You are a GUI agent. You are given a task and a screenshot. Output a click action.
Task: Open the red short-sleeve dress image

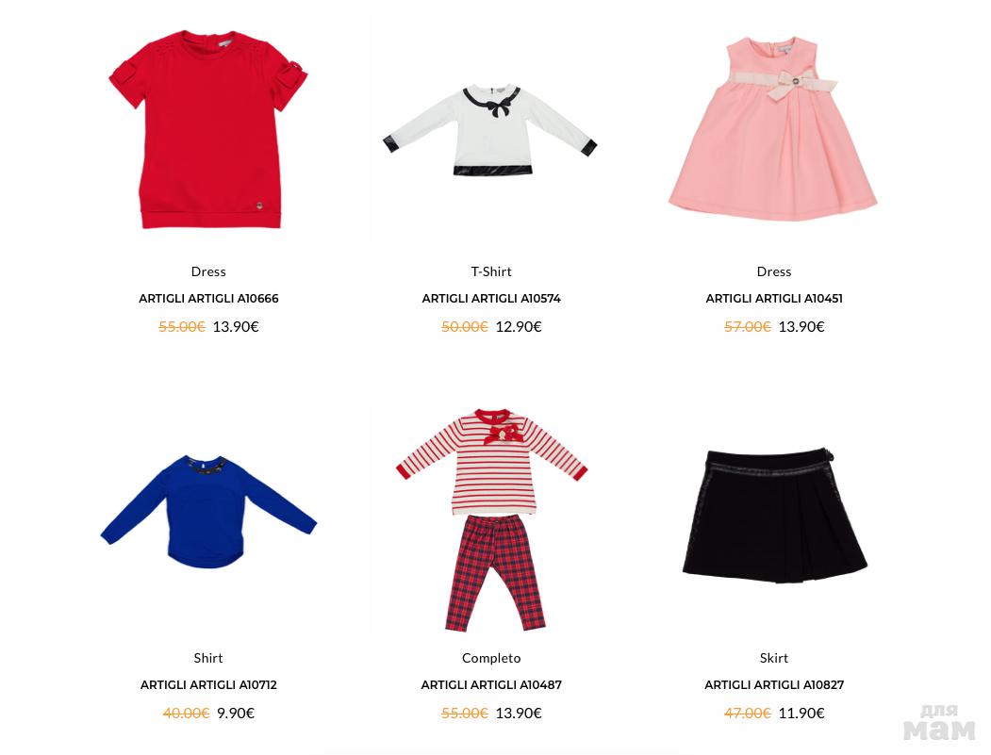[x=208, y=129]
